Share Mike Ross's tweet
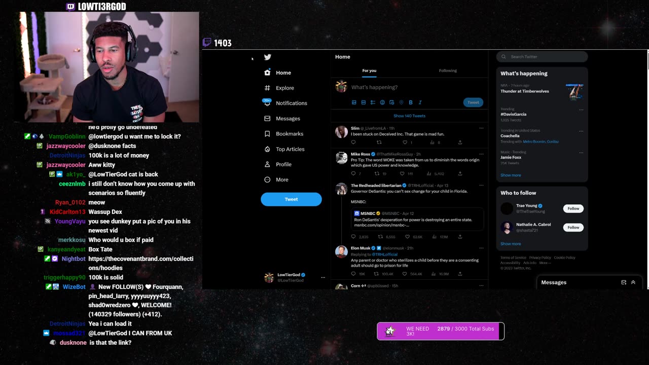The height and width of the screenshot is (365, 649). click(460, 173)
